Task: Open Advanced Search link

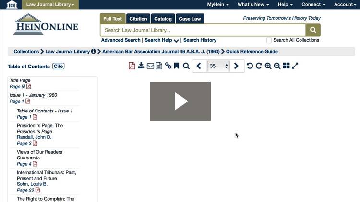Action: [120, 40]
